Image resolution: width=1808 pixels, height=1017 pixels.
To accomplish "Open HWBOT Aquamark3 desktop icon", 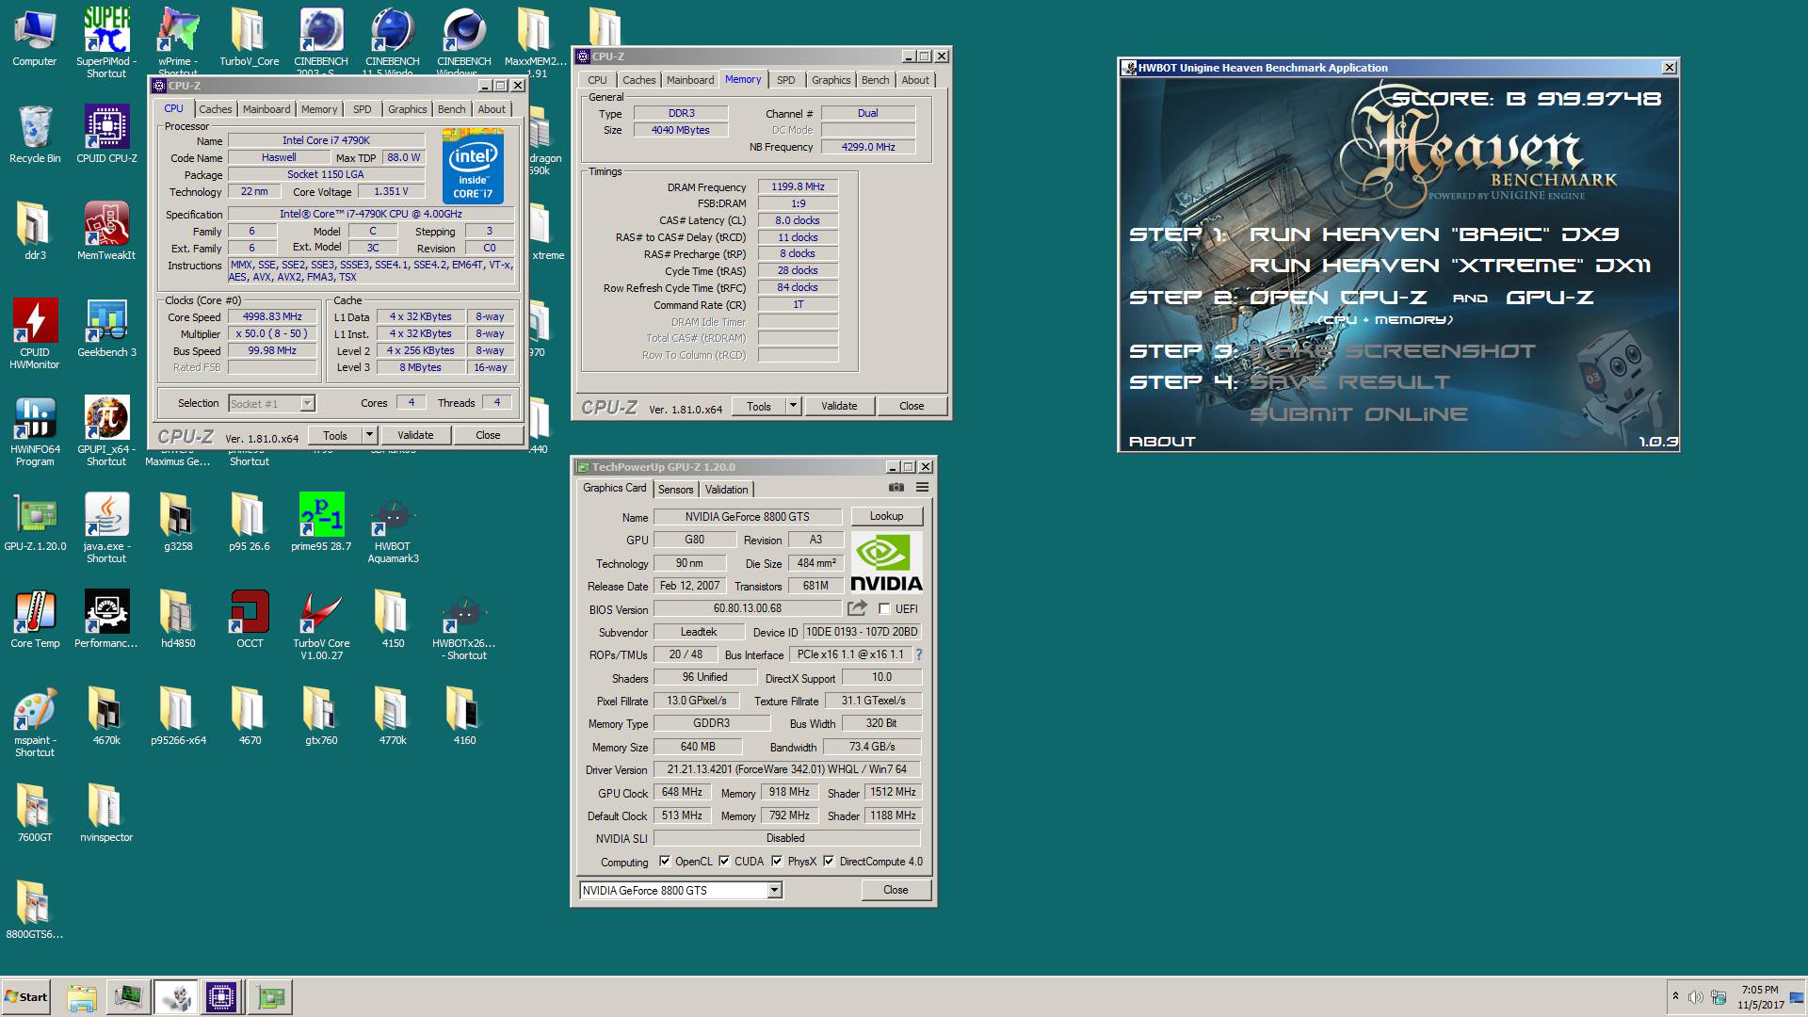I will tap(393, 527).
